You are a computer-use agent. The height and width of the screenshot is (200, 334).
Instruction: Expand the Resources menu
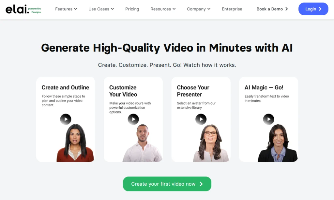click(163, 9)
